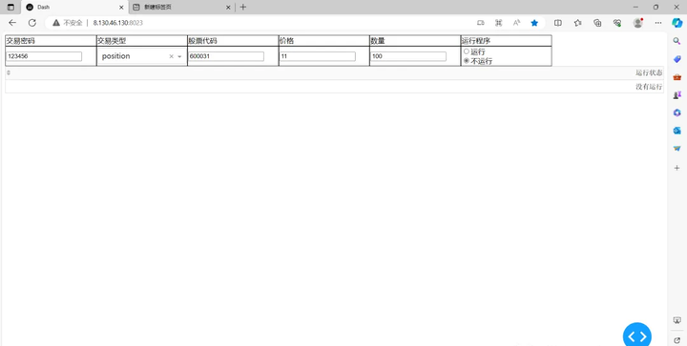Open sidebar Games chess icon
The height and width of the screenshot is (346, 687).
(x=677, y=95)
